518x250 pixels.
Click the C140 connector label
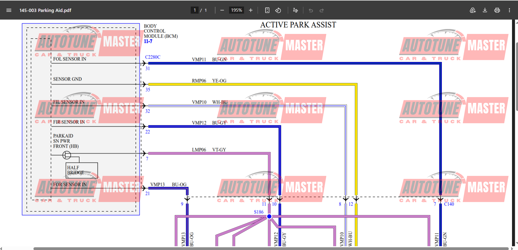pyautogui.click(x=449, y=204)
